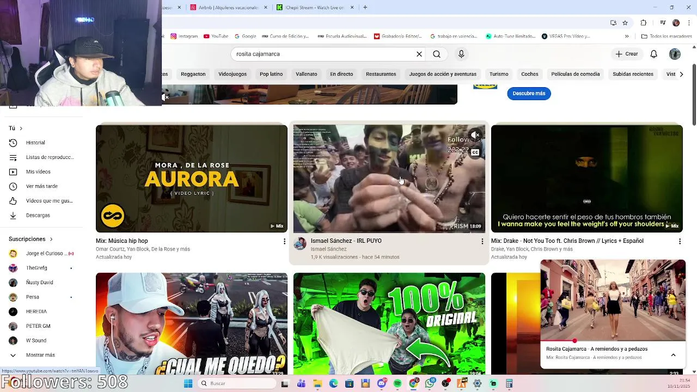697x392 pixels.
Task: Select the Turismo filter chip
Action: 499,74
